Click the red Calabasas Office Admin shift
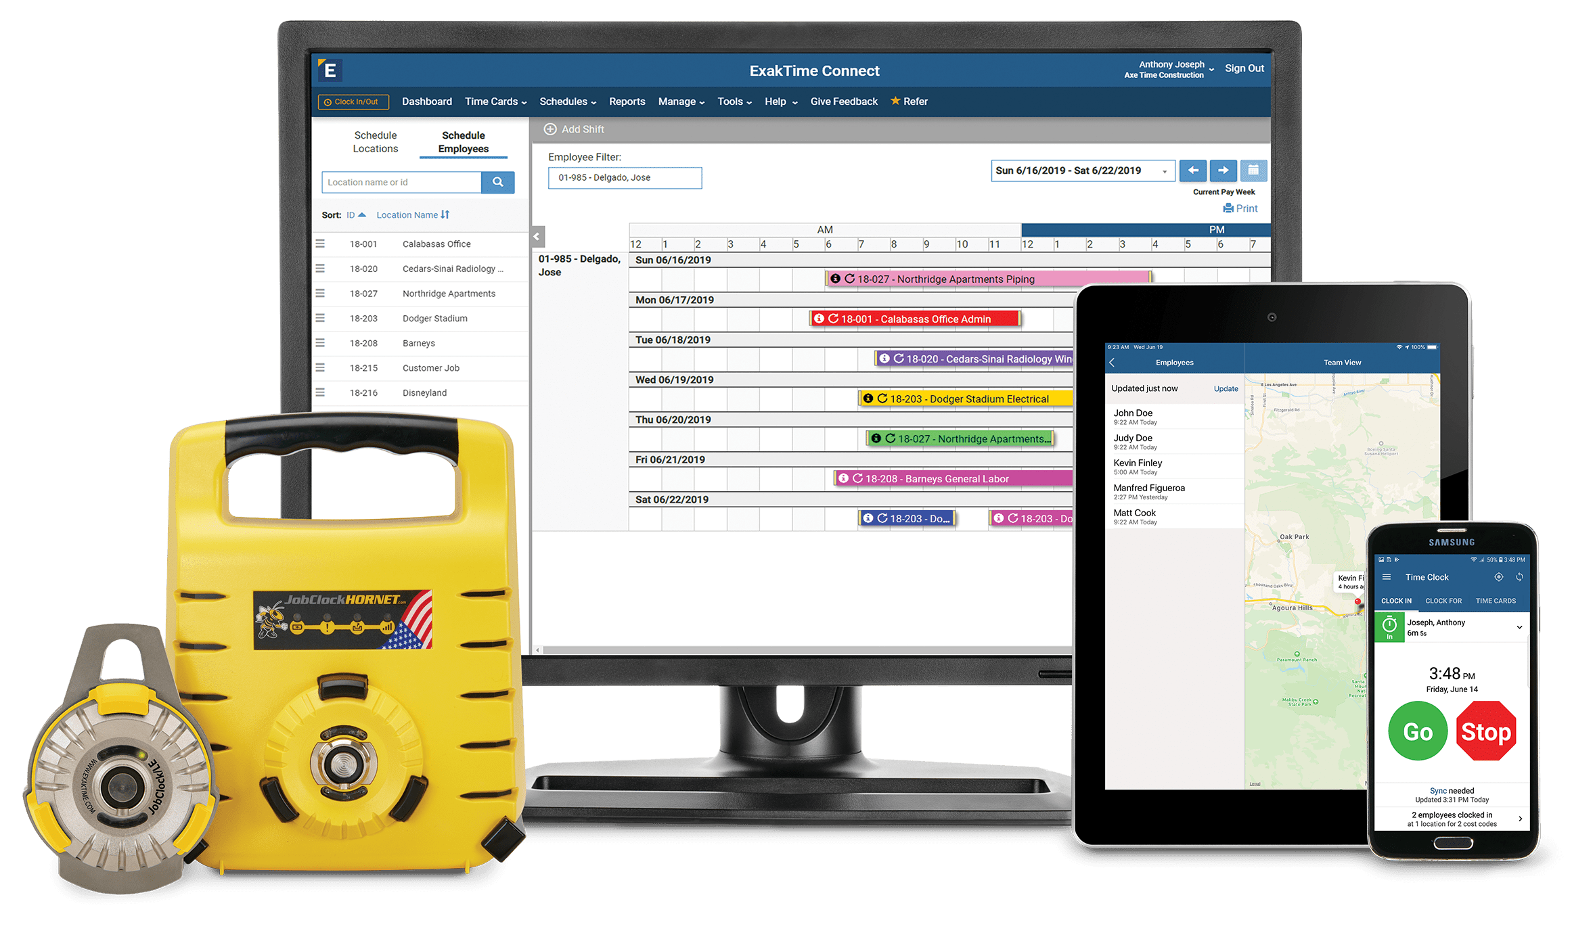 click(914, 319)
